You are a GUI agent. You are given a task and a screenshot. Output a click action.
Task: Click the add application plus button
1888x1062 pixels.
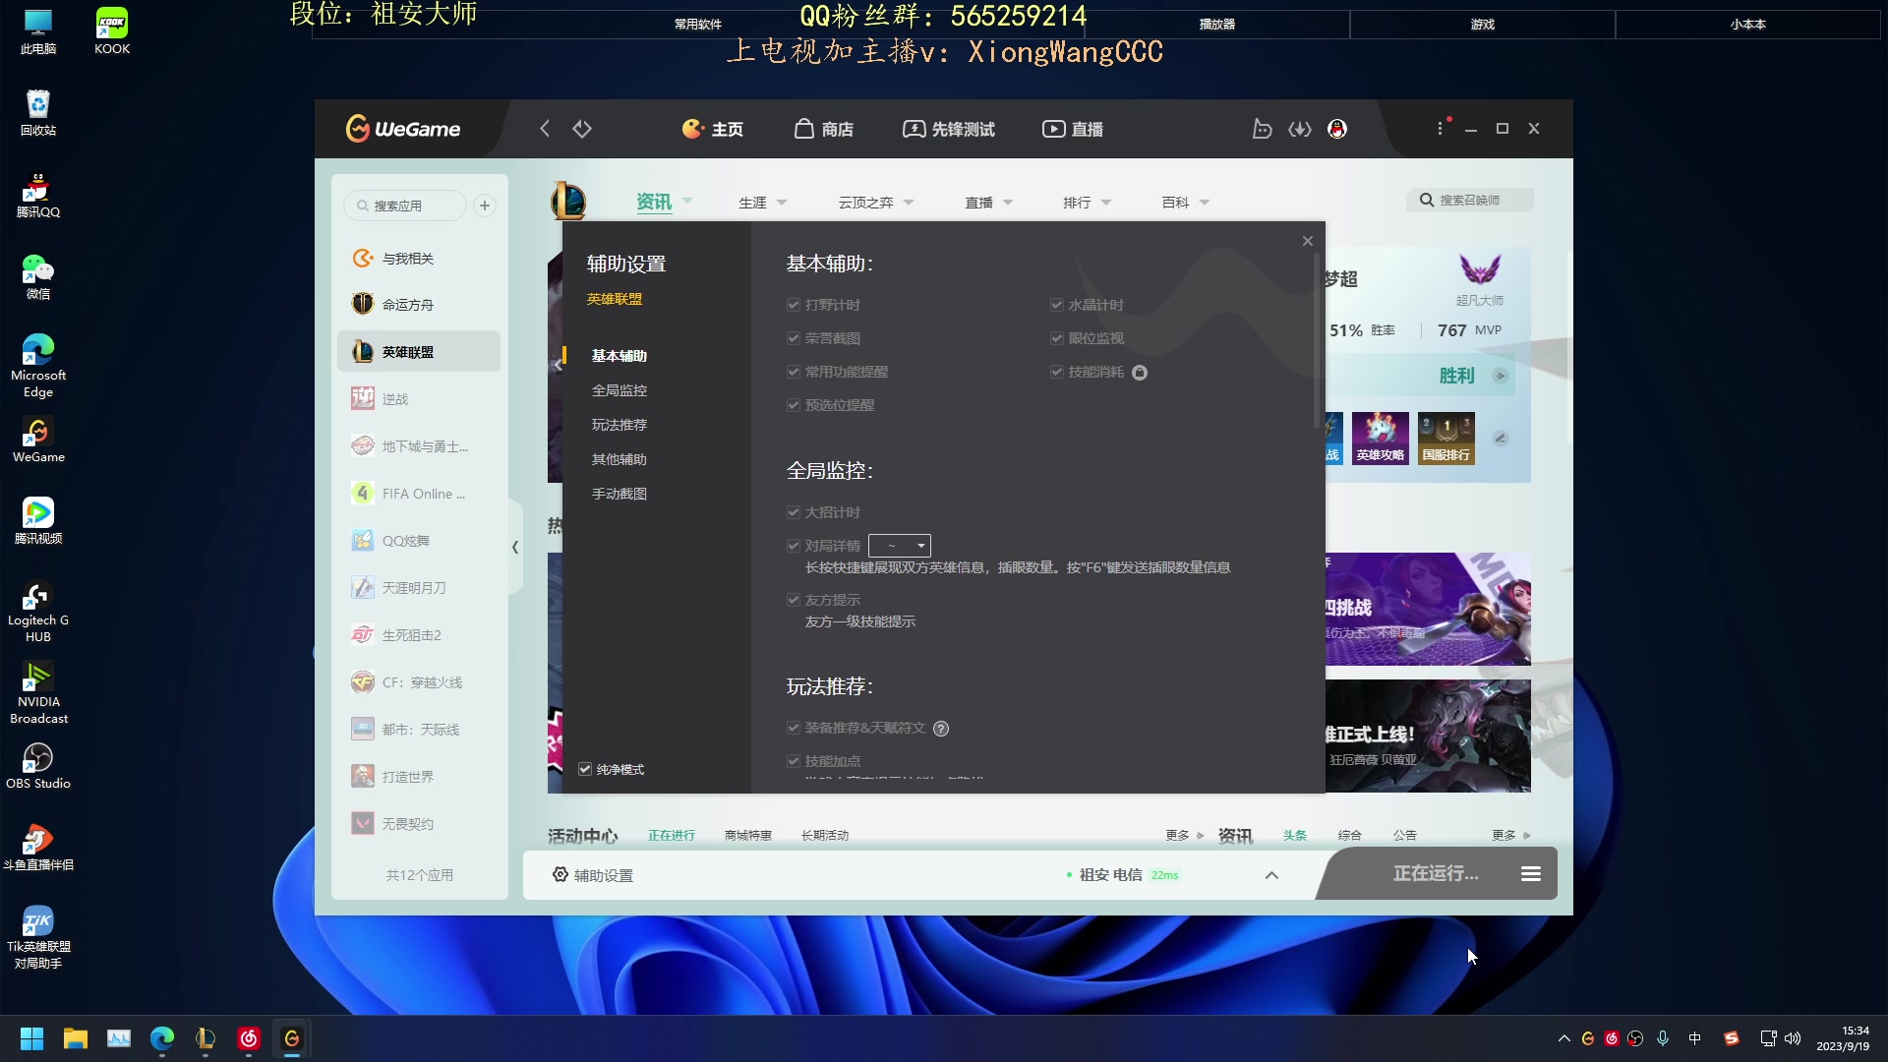pyautogui.click(x=484, y=206)
